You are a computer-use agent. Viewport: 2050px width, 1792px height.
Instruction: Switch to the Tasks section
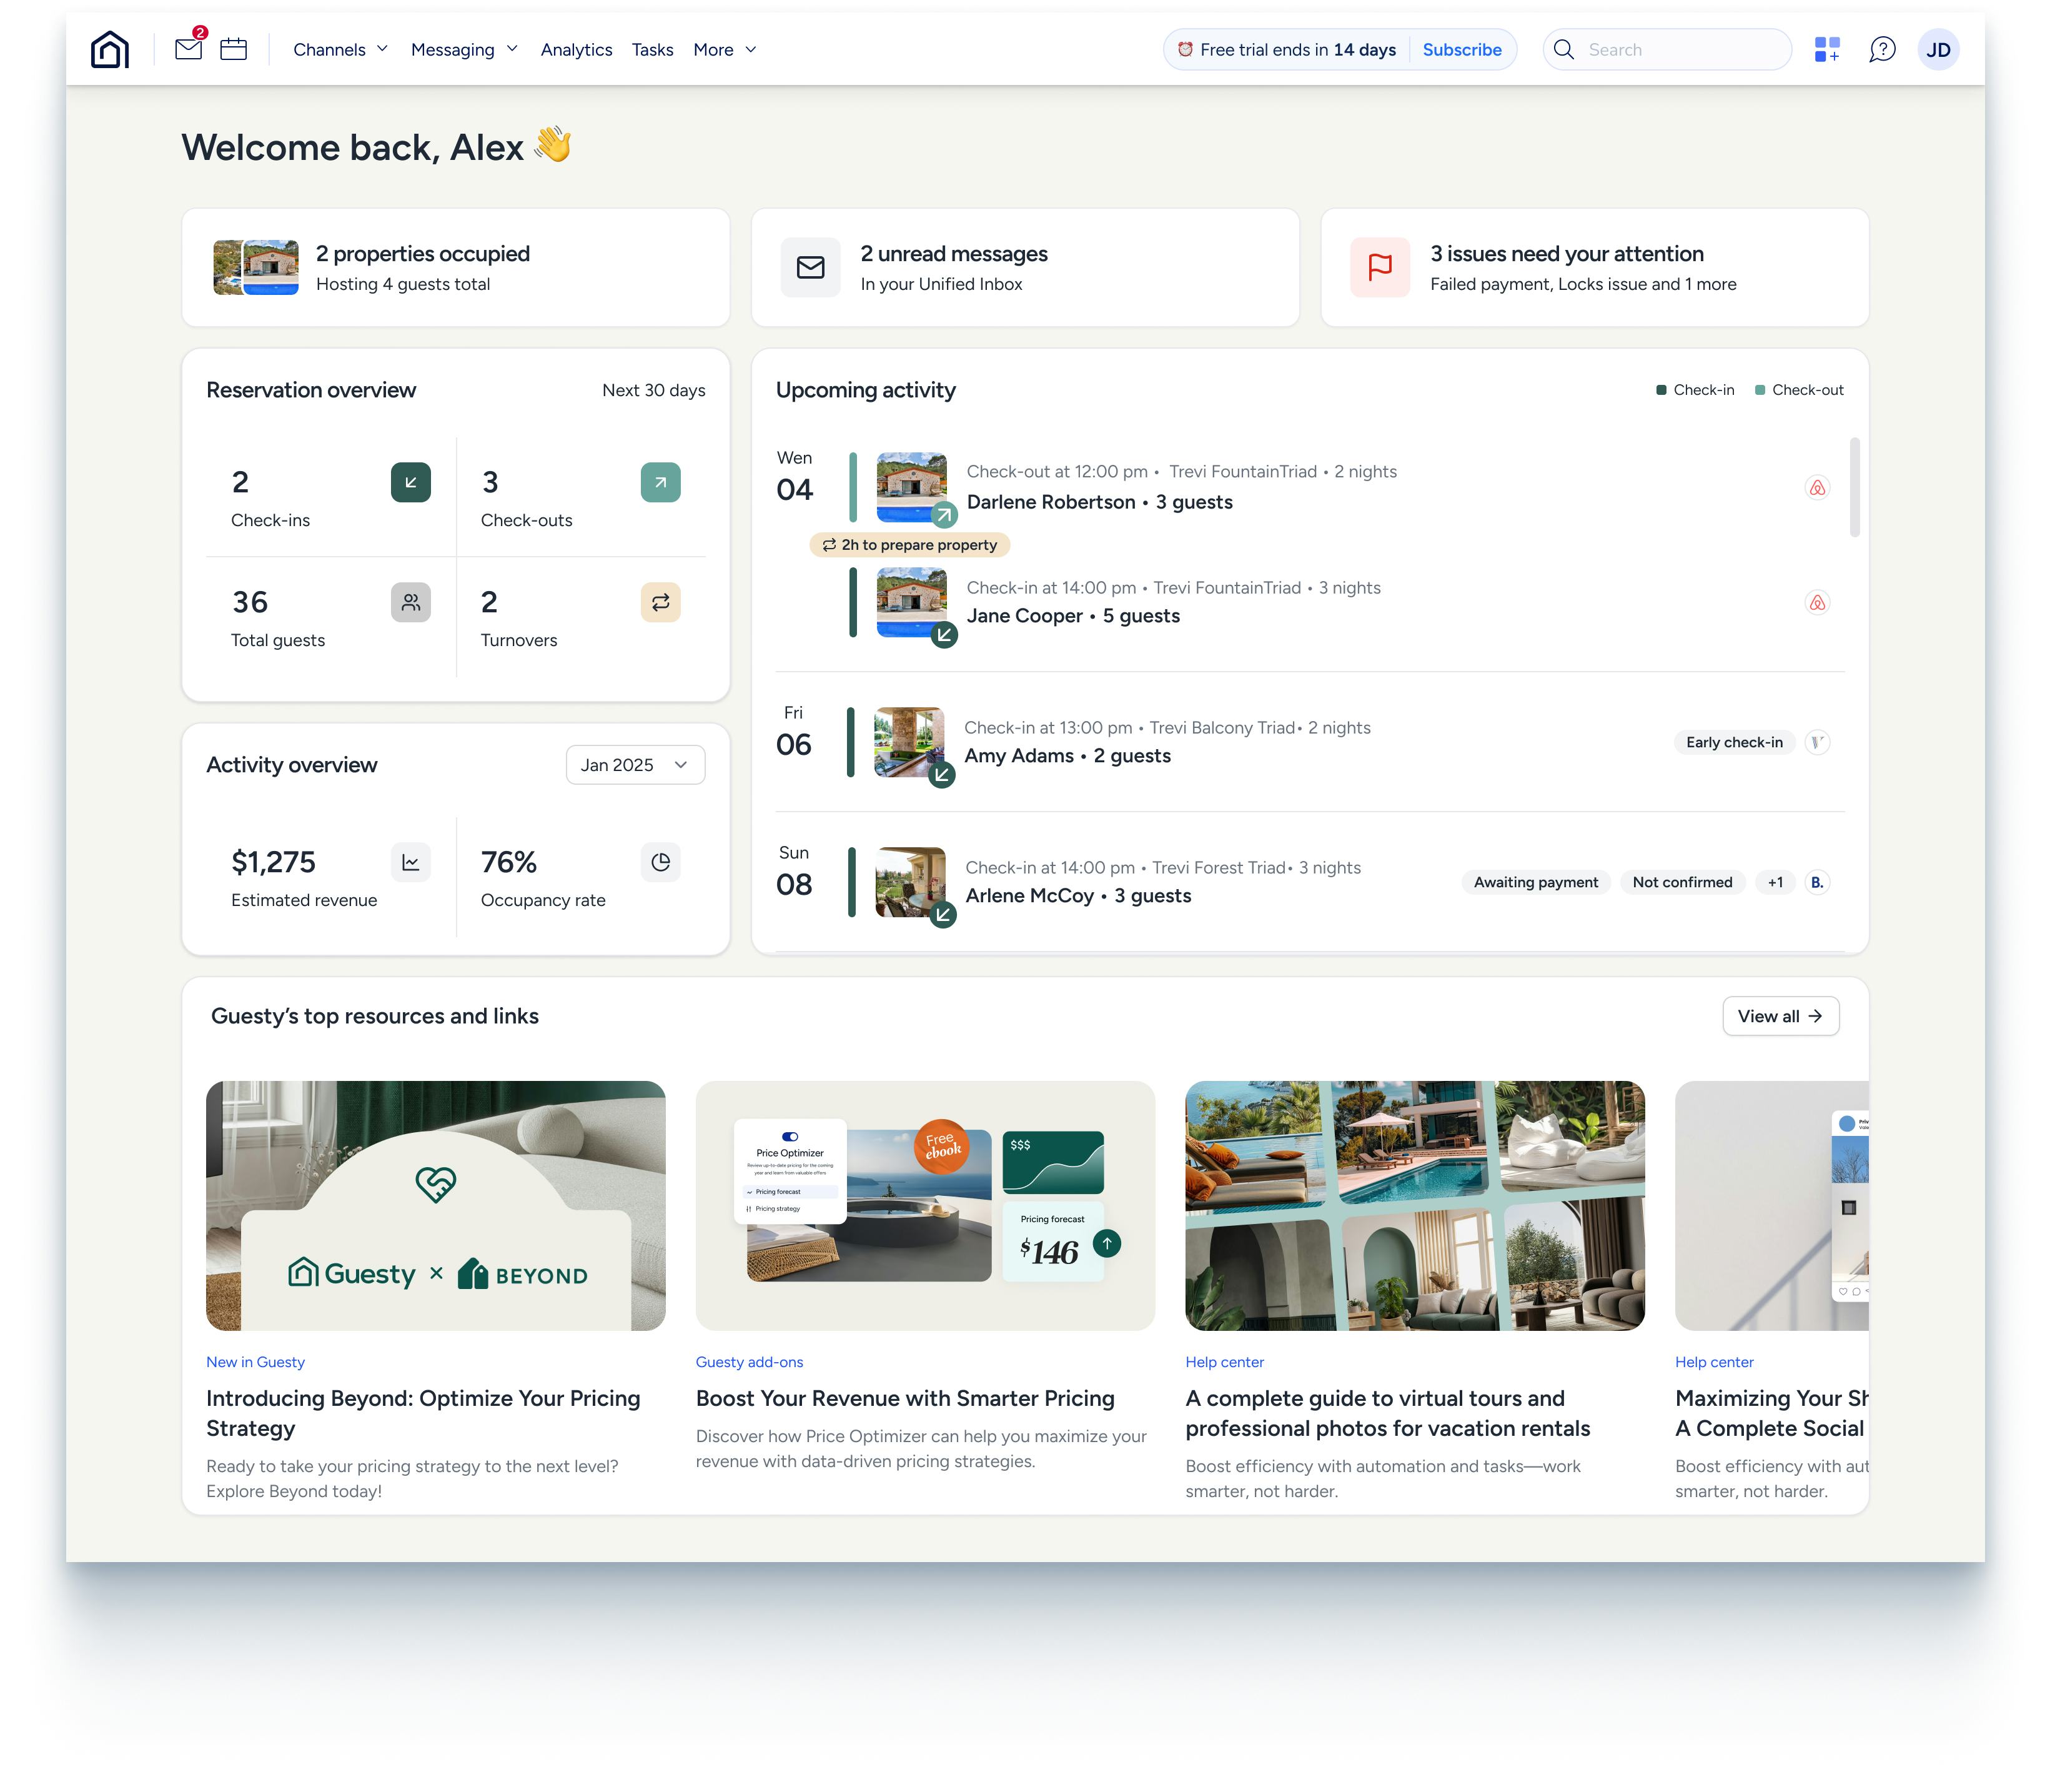(651, 49)
